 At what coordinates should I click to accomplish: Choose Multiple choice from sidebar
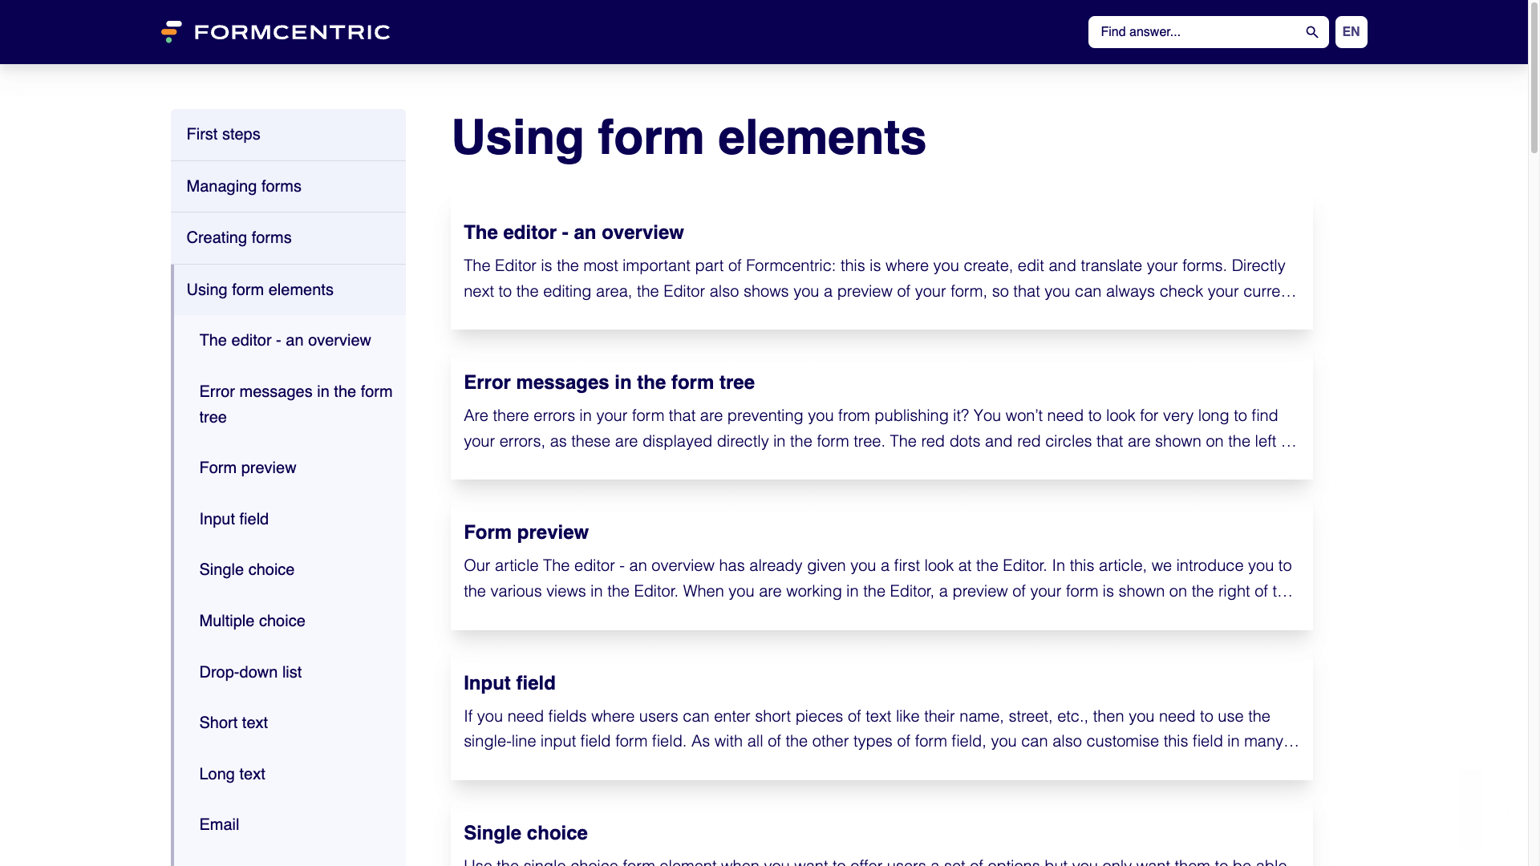(252, 621)
